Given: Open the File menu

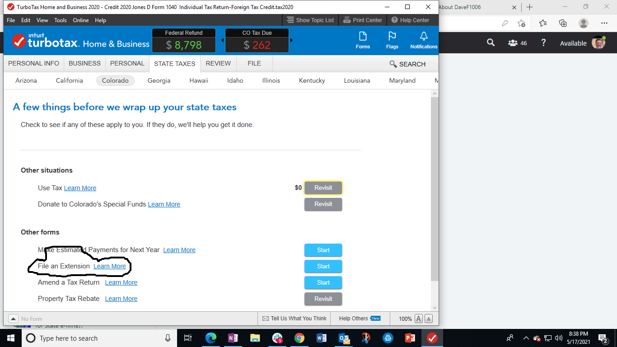Looking at the screenshot, I should 11,20.
